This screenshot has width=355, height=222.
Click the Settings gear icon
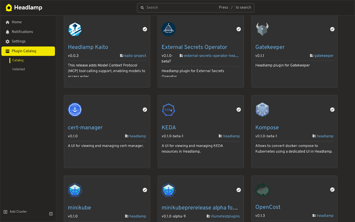coord(7,41)
